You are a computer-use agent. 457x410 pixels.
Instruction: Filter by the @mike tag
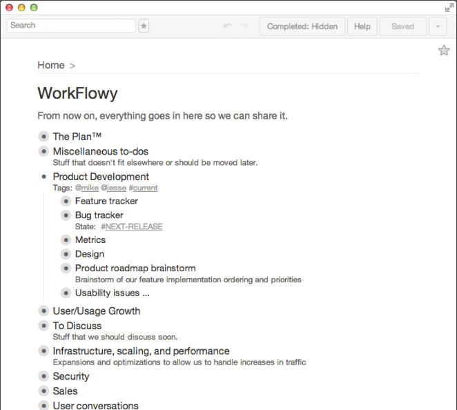pyautogui.click(x=87, y=188)
